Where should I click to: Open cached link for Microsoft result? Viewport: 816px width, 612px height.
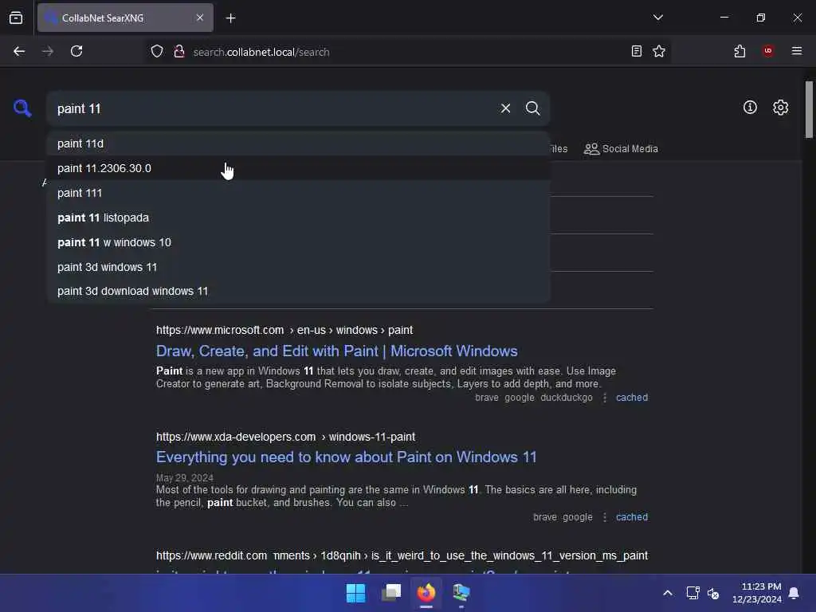[x=632, y=398]
